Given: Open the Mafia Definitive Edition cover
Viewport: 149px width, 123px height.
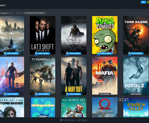Looking at the screenshot, I should 105,76.
